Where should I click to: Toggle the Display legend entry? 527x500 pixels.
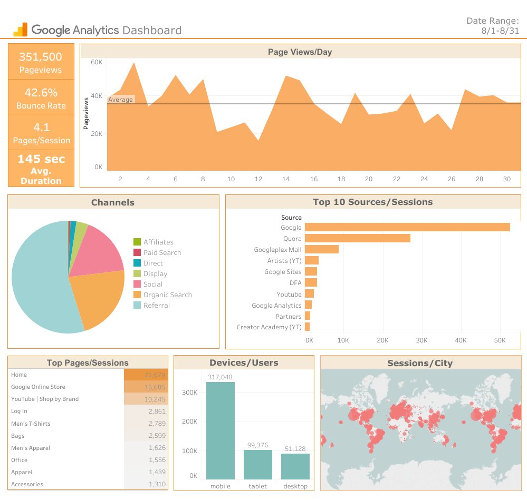click(156, 273)
